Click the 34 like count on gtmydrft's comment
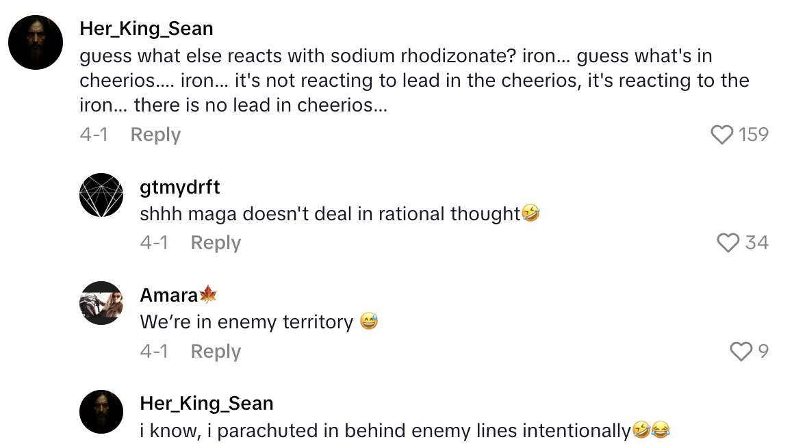Image resolution: width=794 pixels, height=446 pixels. (756, 243)
